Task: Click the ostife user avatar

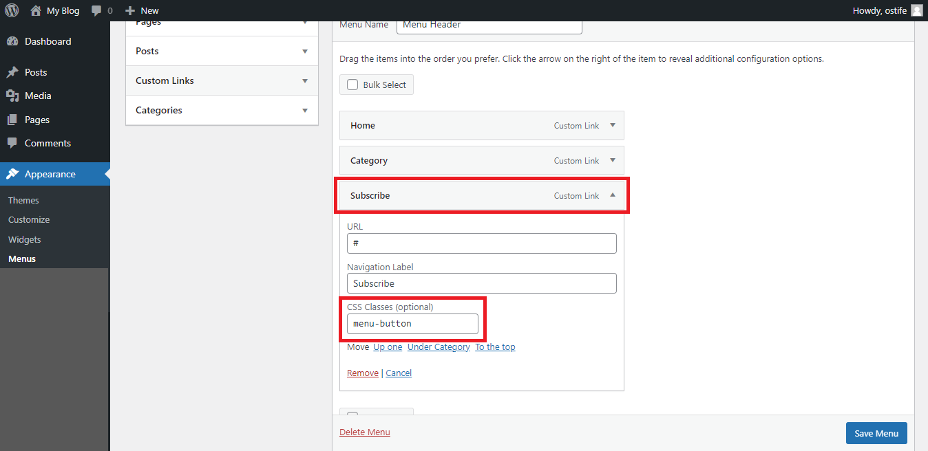Action: [x=916, y=10]
